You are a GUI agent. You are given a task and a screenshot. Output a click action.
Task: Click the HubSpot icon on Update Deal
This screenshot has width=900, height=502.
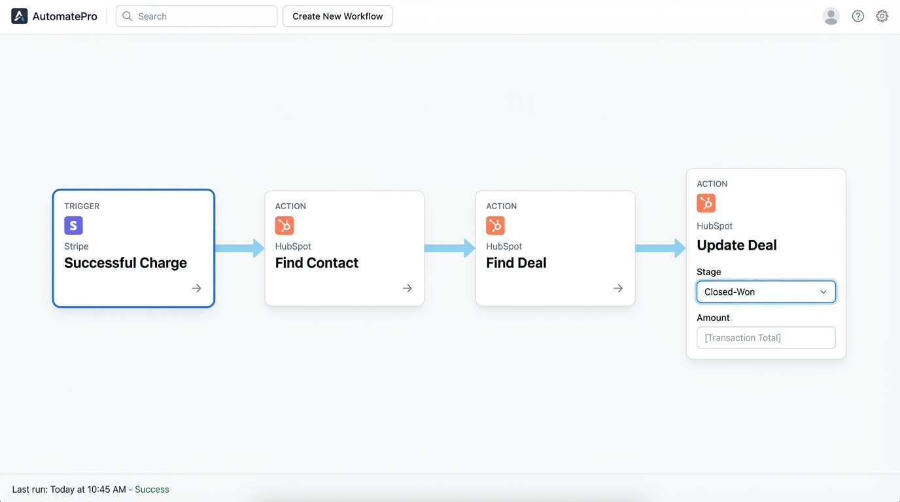pos(706,203)
